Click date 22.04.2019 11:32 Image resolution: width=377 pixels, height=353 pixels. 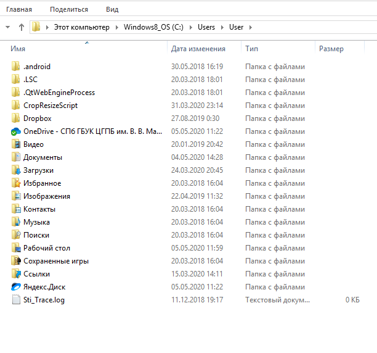pyautogui.click(x=197, y=196)
